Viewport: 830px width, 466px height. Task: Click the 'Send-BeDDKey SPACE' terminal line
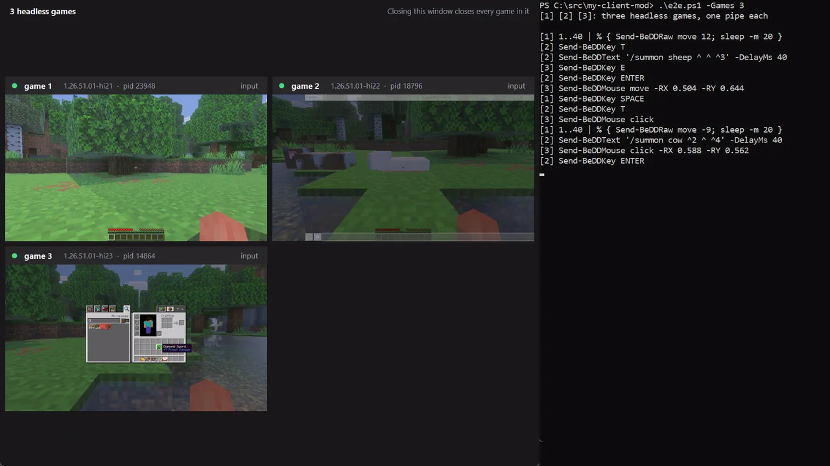(x=592, y=98)
